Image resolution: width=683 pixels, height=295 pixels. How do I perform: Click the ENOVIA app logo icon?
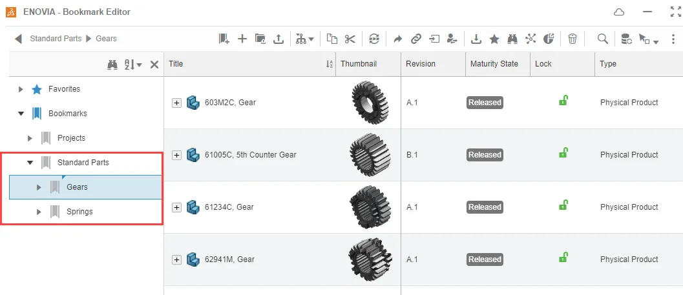(x=11, y=12)
